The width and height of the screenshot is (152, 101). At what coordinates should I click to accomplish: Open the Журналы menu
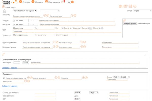37,2
